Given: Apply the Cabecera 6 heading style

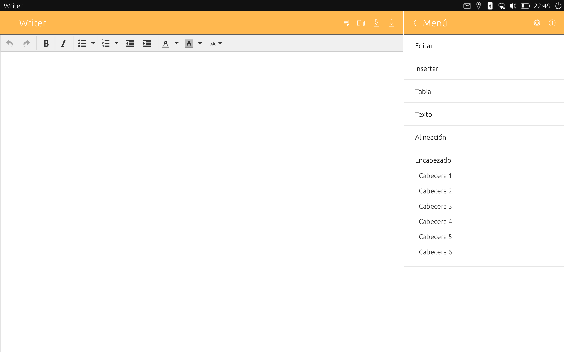Looking at the screenshot, I should (435, 252).
